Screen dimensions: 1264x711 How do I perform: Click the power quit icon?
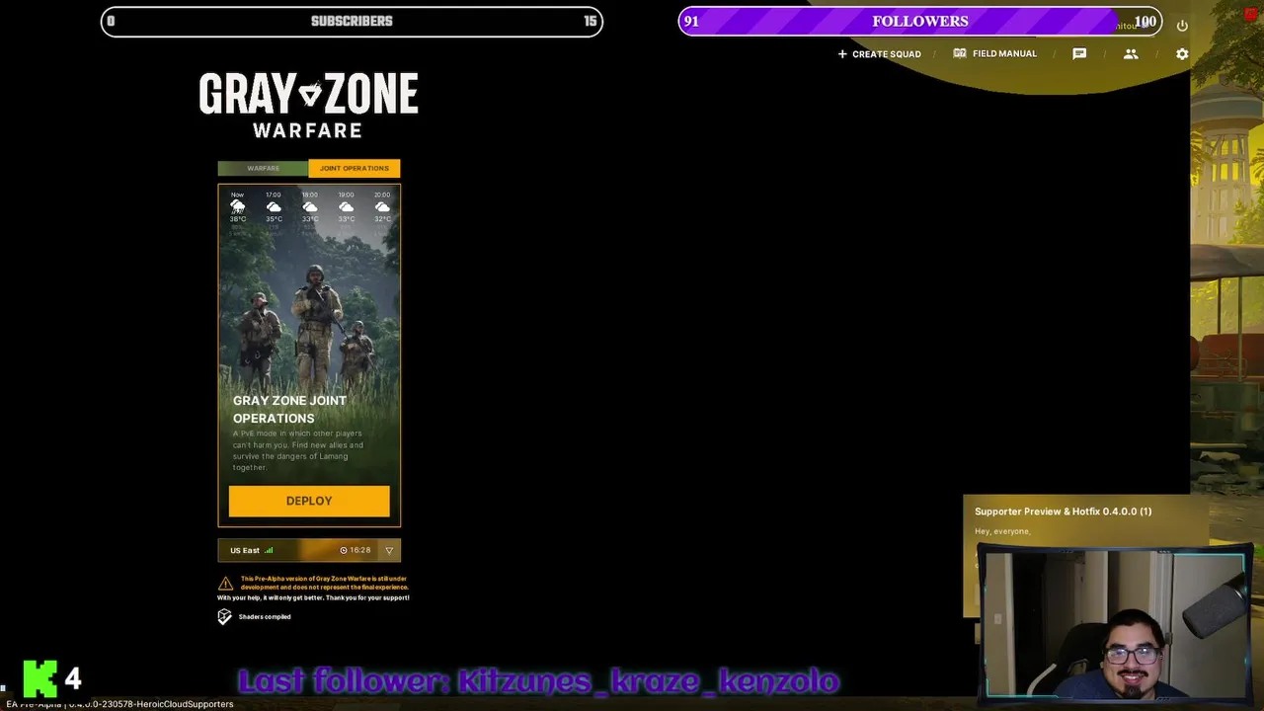1182,26
